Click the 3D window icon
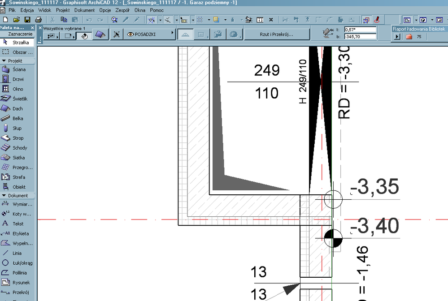The height and width of the screenshot is (301, 448). click(423, 20)
